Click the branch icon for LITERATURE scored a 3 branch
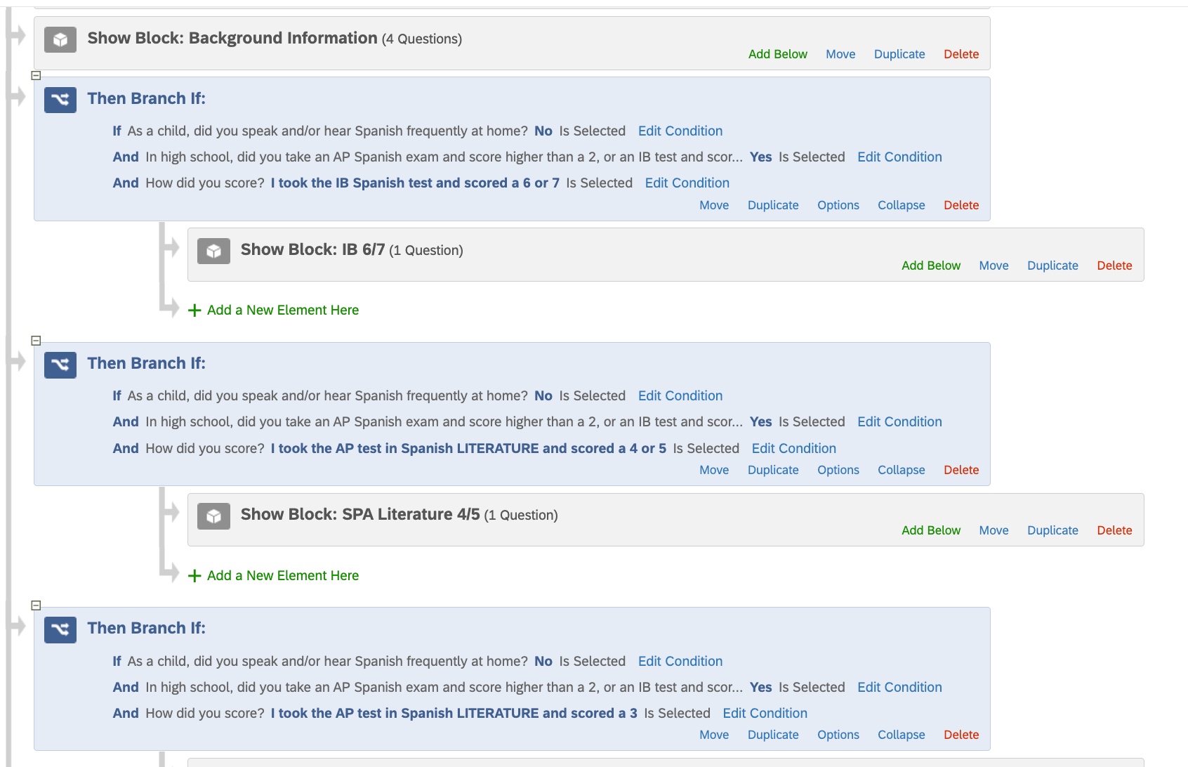 point(60,629)
